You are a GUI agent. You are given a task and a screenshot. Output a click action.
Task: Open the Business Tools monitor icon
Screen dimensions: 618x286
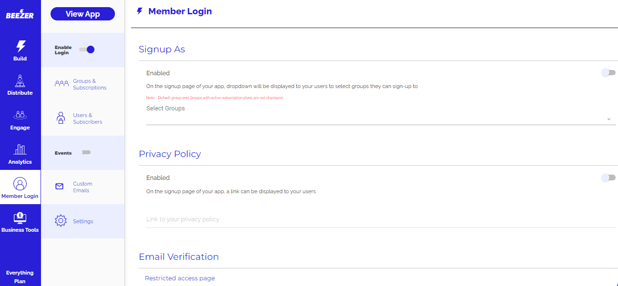[x=20, y=218]
